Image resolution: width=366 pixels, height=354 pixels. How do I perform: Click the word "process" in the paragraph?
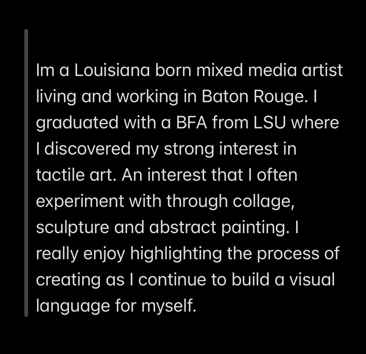coord(288,254)
